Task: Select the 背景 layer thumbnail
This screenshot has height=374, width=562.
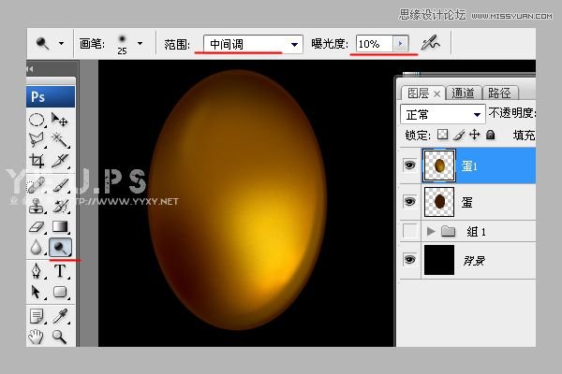Action: click(x=439, y=260)
